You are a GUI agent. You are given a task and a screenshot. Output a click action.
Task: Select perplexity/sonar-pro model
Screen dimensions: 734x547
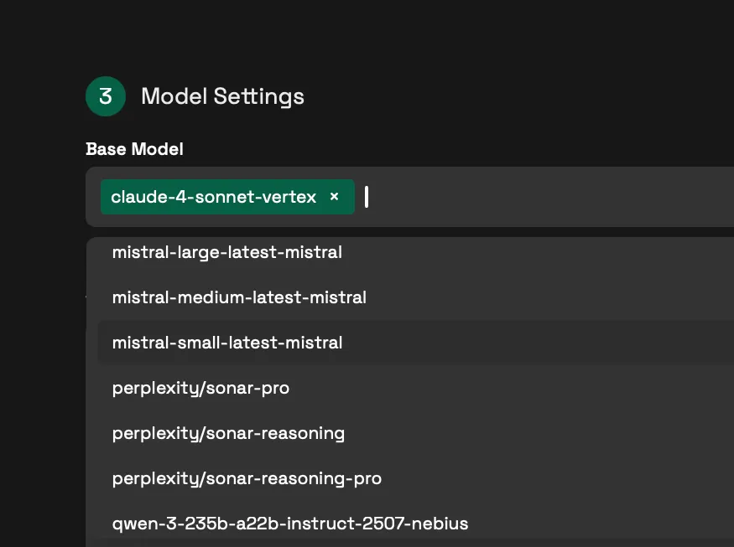click(200, 388)
